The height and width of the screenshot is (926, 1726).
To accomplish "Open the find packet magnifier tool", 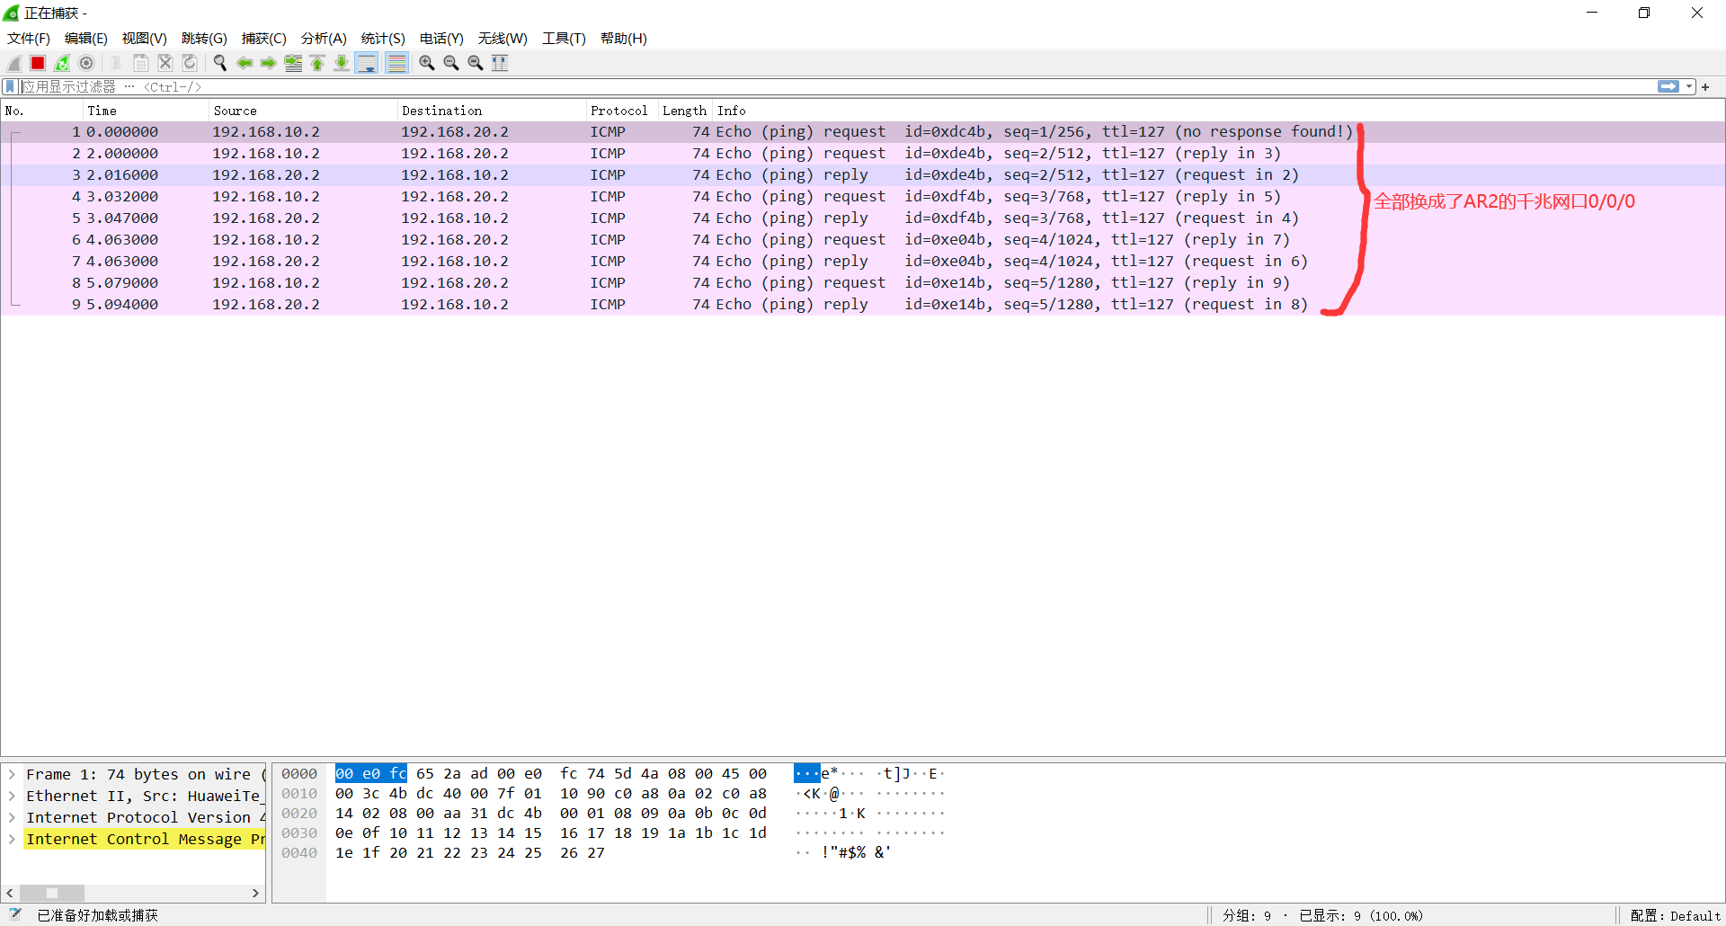I will point(219,63).
